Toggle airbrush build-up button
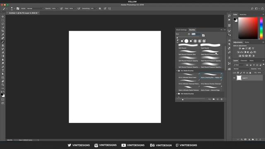 pyautogui.click(x=79, y=8)
